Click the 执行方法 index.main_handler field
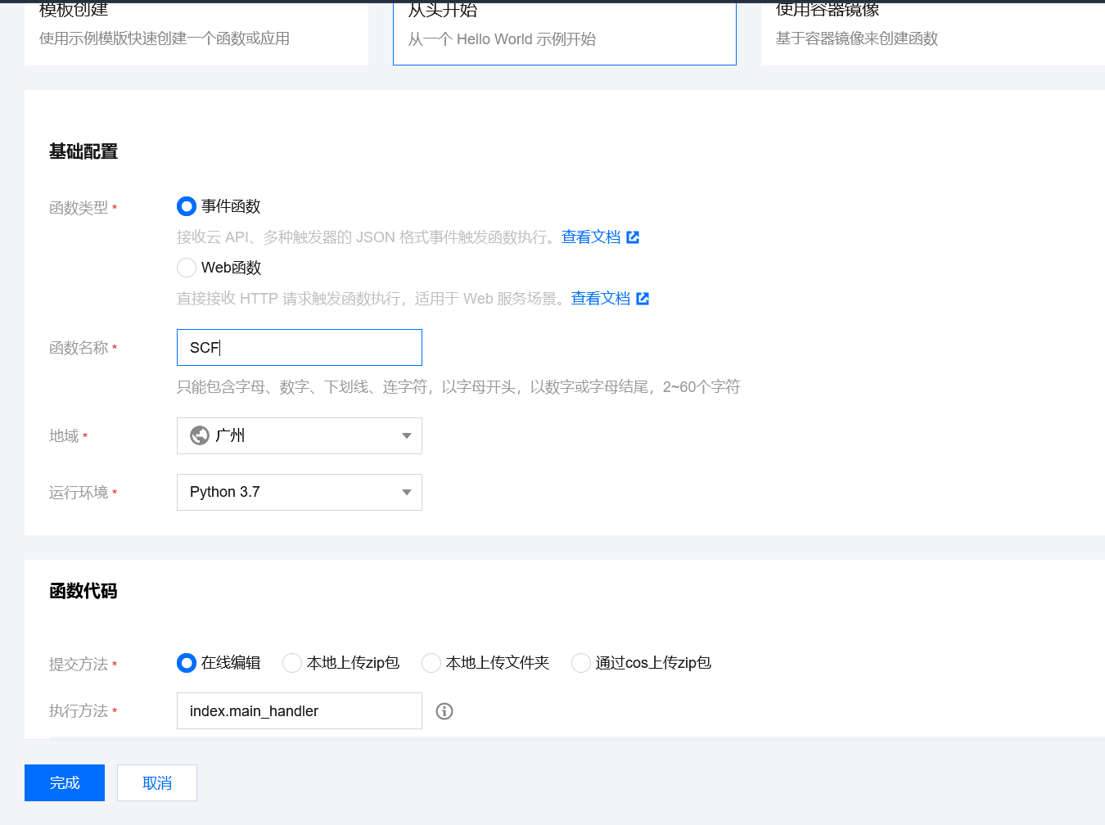 click(300, 711)
